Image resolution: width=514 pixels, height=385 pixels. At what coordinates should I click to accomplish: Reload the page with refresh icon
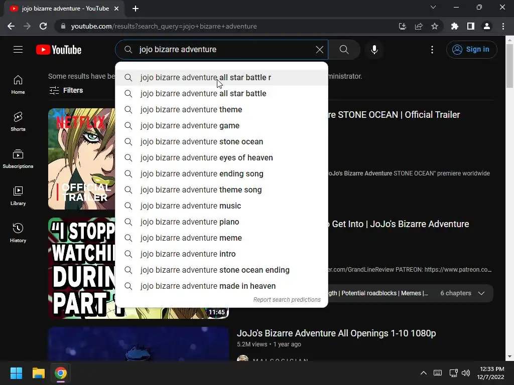coord(43,26)
